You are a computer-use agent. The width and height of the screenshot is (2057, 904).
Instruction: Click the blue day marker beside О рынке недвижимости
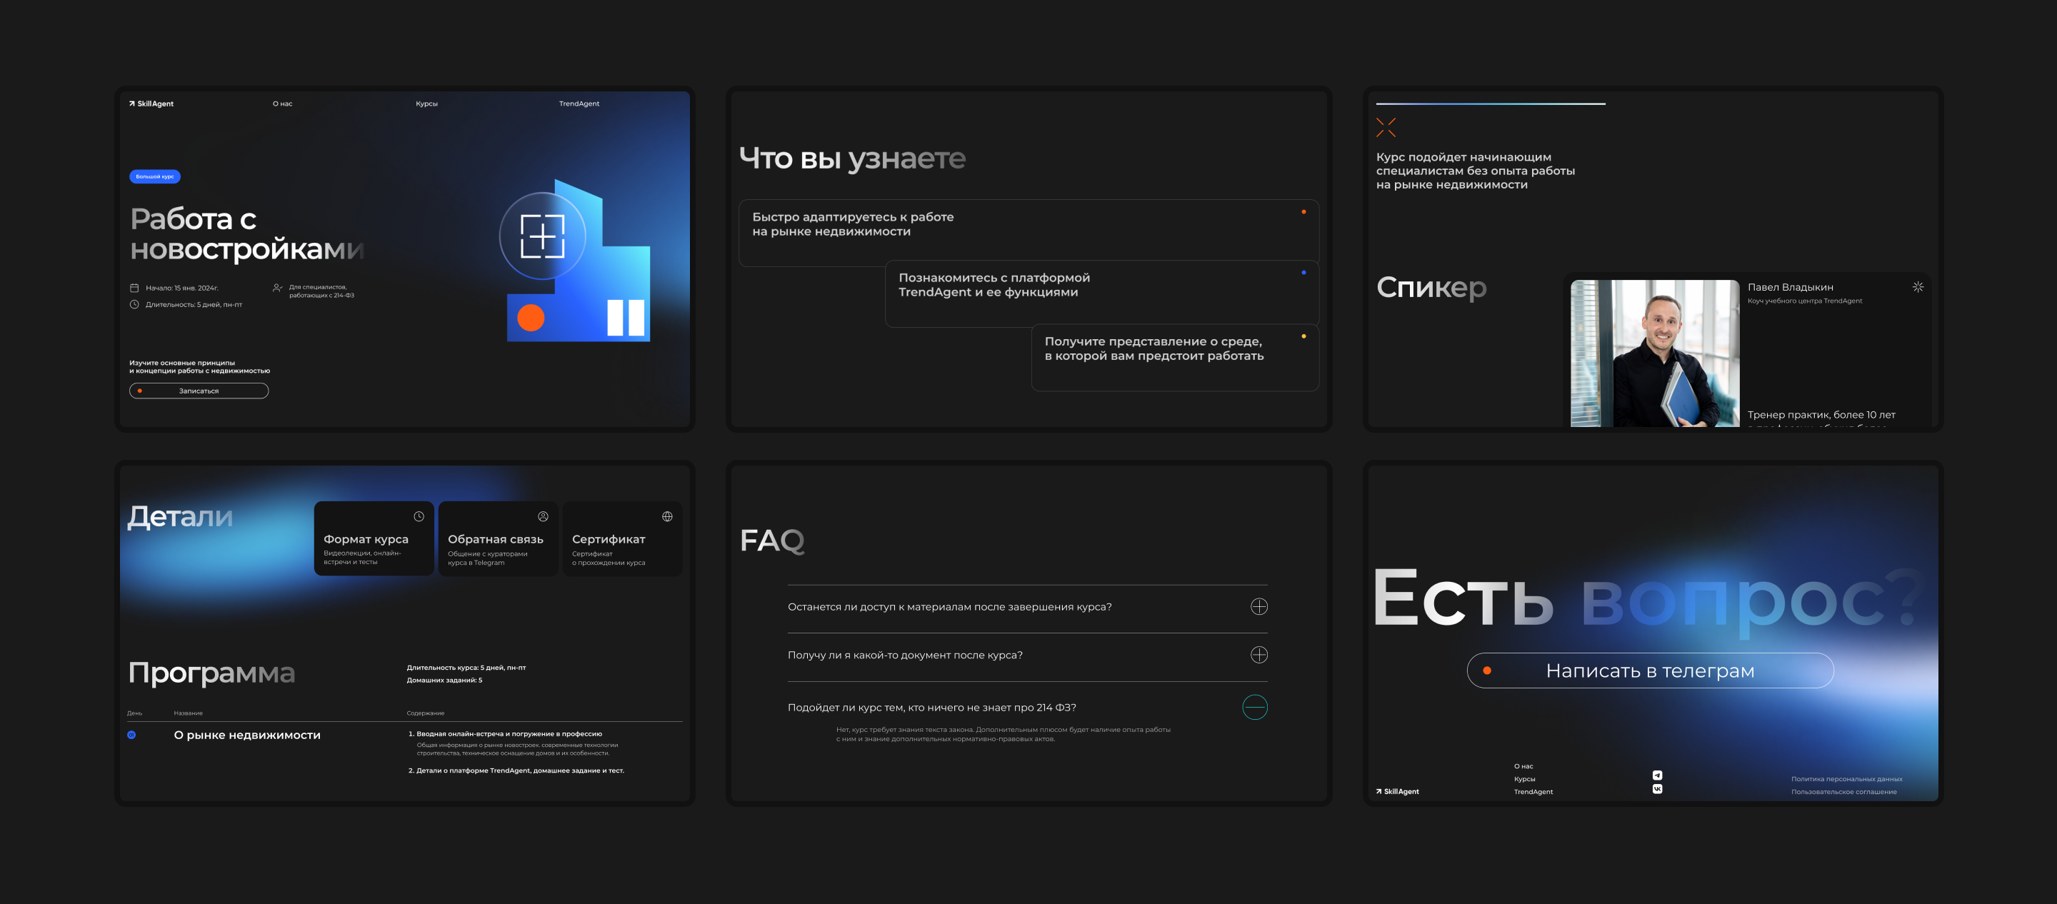[131, 735]
